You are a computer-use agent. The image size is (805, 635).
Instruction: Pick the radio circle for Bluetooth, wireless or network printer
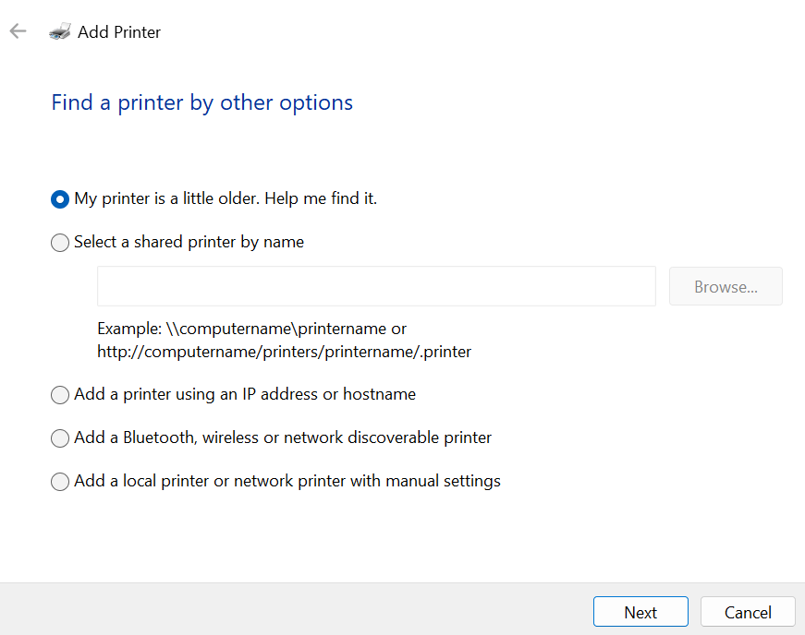[x=60, y=438]
